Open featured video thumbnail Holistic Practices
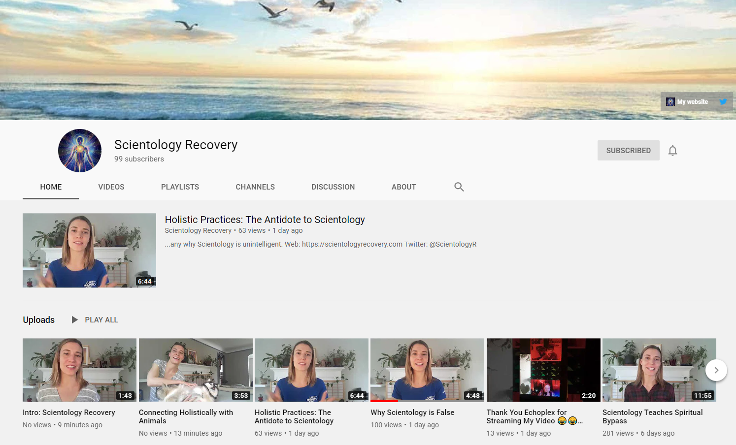Screen dimensions: 736x445 pos(89,250)
